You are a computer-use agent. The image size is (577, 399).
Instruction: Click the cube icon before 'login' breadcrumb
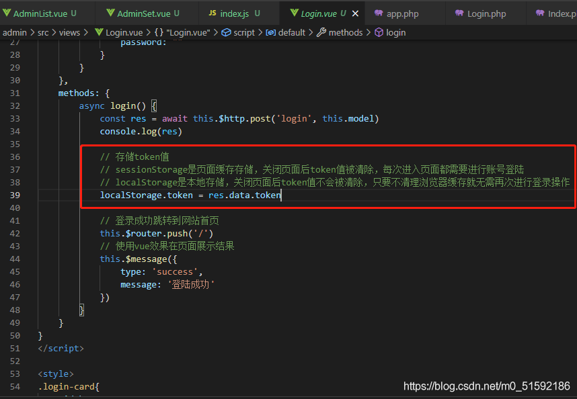tap(379, 32)
